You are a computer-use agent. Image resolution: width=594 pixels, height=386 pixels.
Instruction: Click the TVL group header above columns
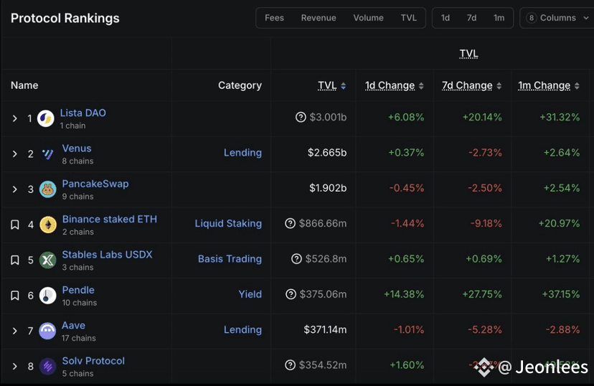(469, 54)
